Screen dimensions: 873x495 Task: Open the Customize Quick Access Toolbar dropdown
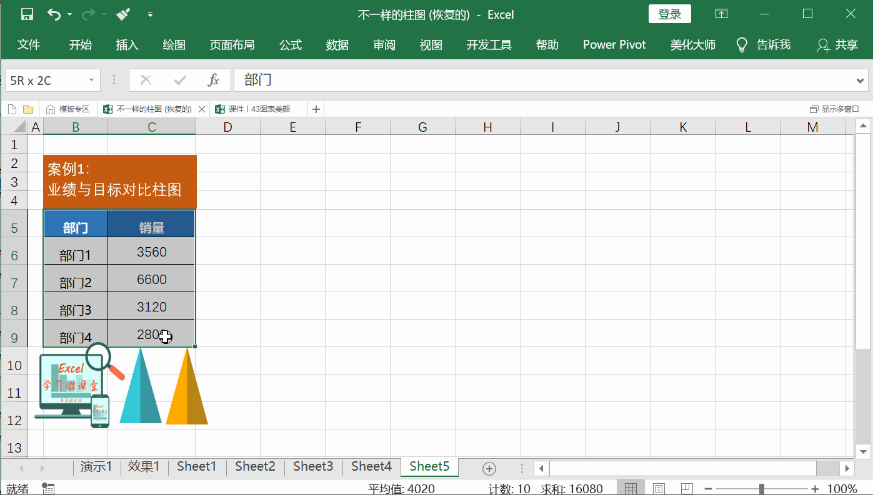pyautogui.click(x=150, y=14)
